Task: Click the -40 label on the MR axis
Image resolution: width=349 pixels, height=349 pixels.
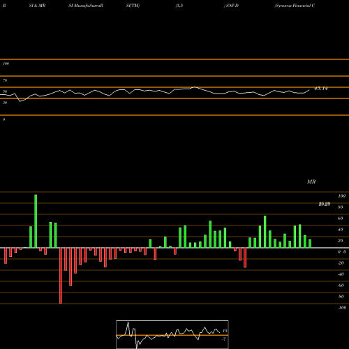Action: coord(341,274)
